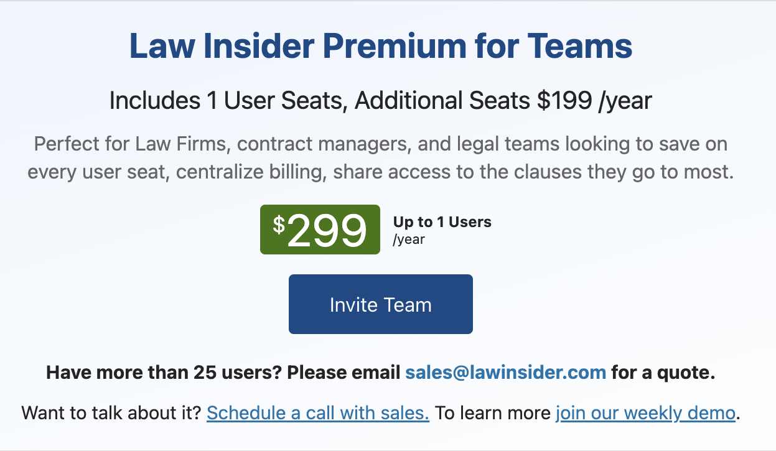The image size is (776, 451).
Task: Follow the Schedule a call with sales link
Action: (x=318, y=413)
